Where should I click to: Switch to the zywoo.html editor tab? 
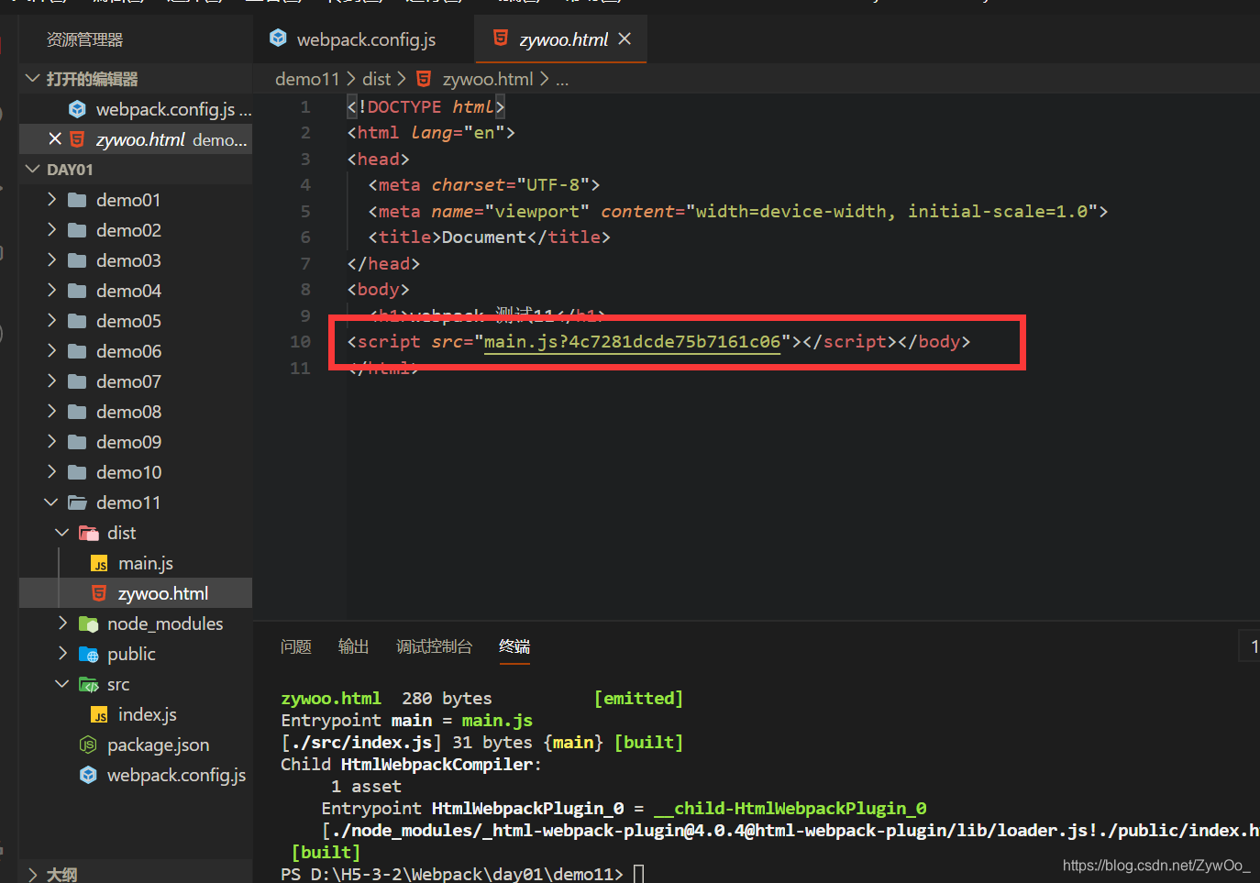(561, 39)
